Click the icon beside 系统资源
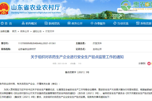 coord(138,23)
